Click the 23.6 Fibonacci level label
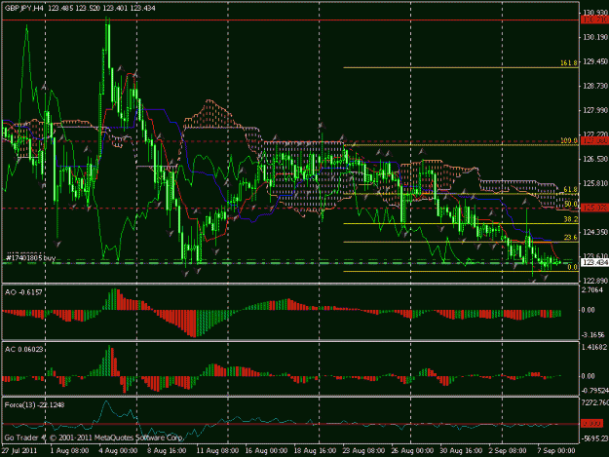 coord(570,237)
